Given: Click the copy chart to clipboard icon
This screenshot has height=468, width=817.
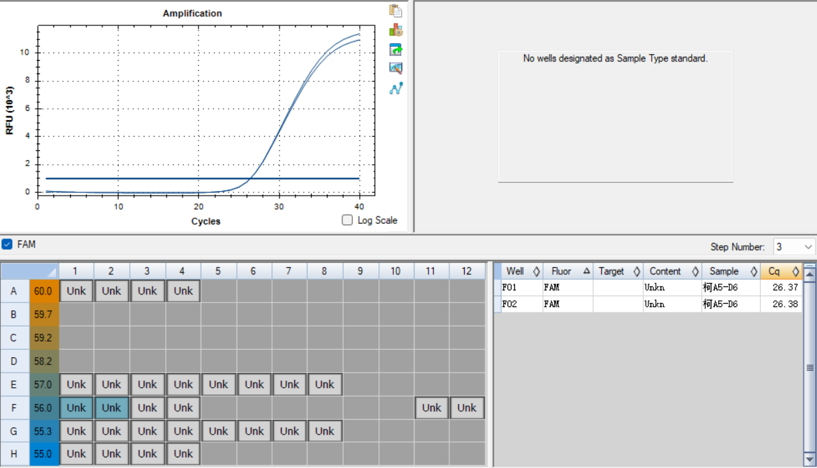Looking at the screenshot, I should tap(396, 11).
